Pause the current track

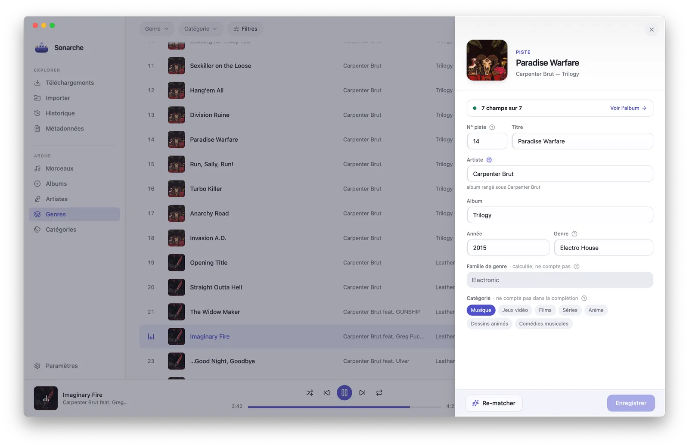pyautogui.click(x=344, y=393)
